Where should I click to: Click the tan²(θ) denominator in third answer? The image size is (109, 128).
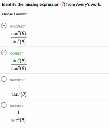click(19, 94)
